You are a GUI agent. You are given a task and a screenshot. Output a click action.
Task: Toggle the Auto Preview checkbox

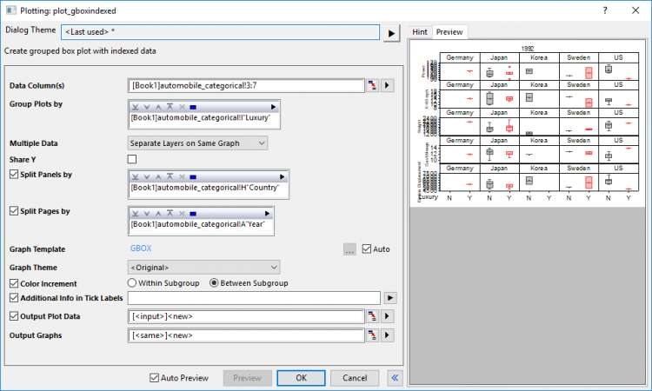[x=155, y=378]
